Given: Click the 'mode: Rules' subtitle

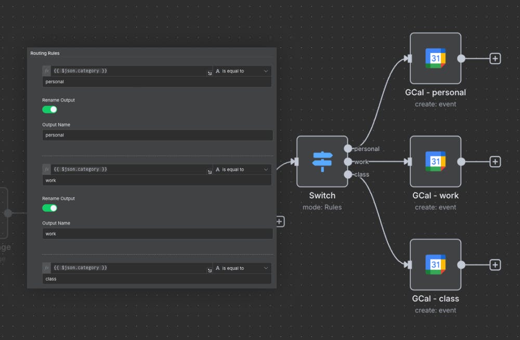Looking at the screenshot, I should (x=322, y=207).
